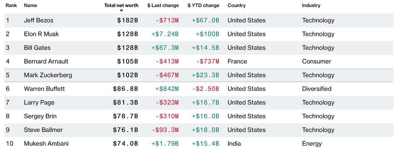Open Jeff Bezos profile link
397x149 pixels.
tap(38, 20)
